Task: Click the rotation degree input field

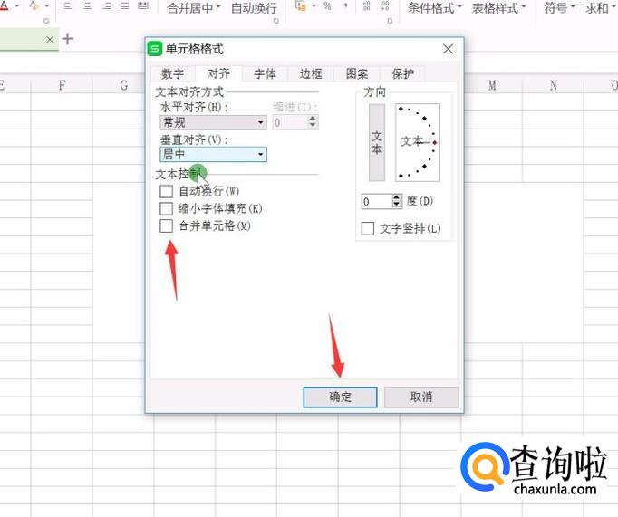Action: (x=375, y=201)
